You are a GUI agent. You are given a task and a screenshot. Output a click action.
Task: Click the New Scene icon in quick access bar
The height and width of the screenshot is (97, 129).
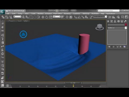click(x=7, y=11)
